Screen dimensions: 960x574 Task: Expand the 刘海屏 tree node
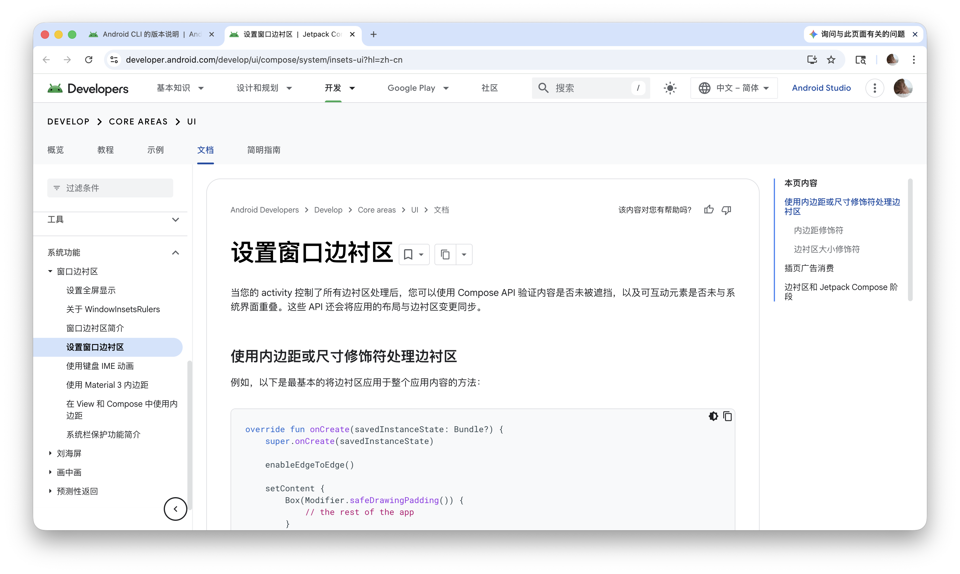(50, 453)
